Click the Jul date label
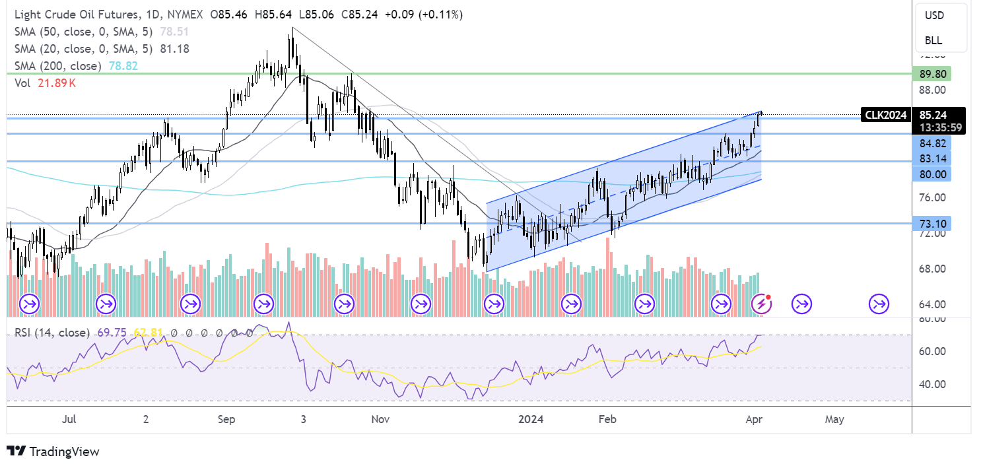Viewport: 981px width, 464px height. tap(71, 419)
